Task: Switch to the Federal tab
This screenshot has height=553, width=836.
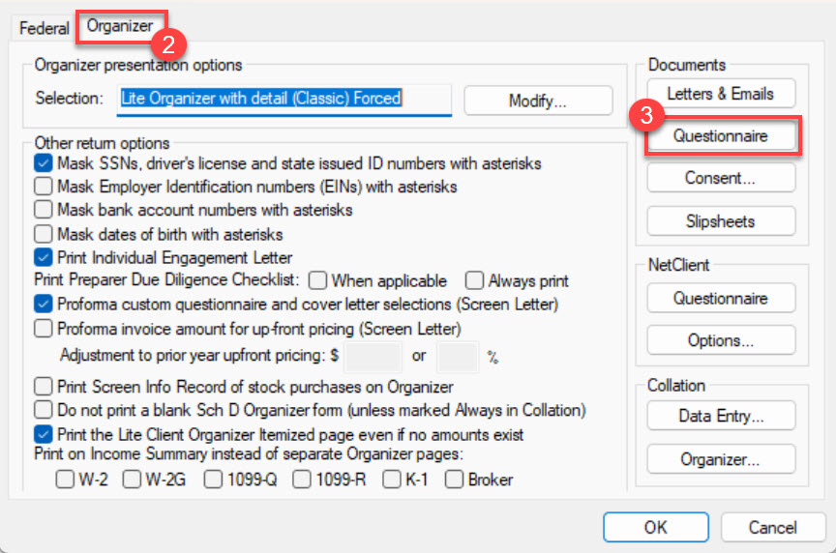Action: point(45,28)
